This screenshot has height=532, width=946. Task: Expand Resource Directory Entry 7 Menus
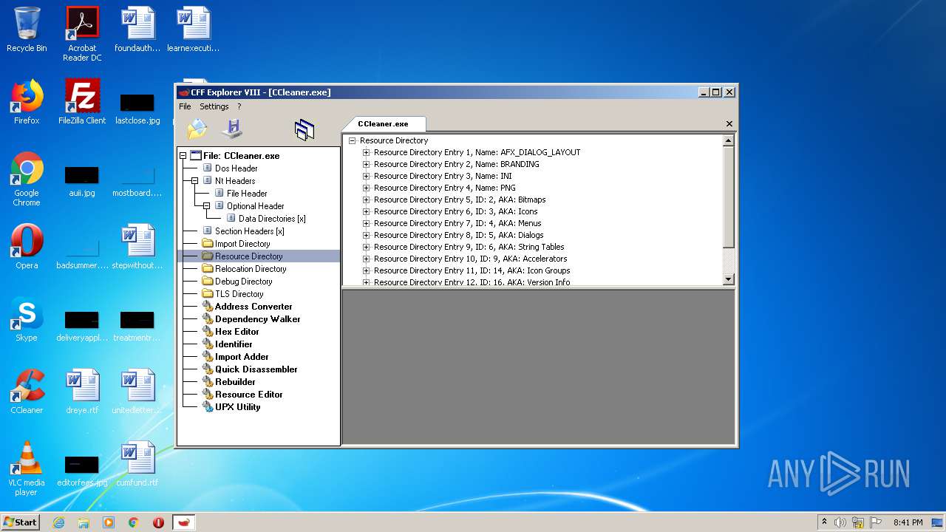tap(366, 223)
